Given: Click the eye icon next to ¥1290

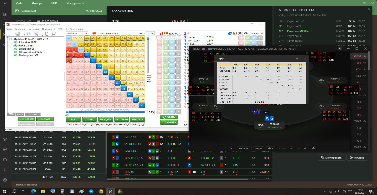Looking at the screenshot, I should tap(364, 56).
